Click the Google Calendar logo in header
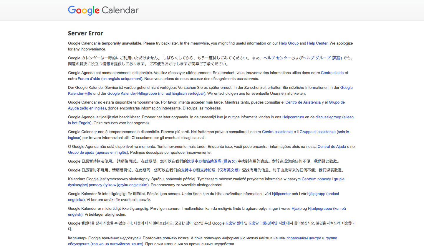Image resolution: width=424 pixels, height=247 pixels. [x=103, y=10]
